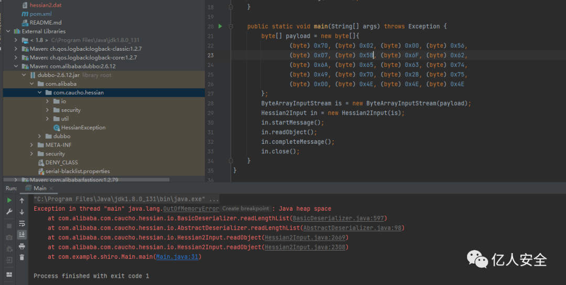The height and width of the screenshot is (285, 566).
Task: Open Hessian2Input.java:2308 link
Action: pos(305,247)
